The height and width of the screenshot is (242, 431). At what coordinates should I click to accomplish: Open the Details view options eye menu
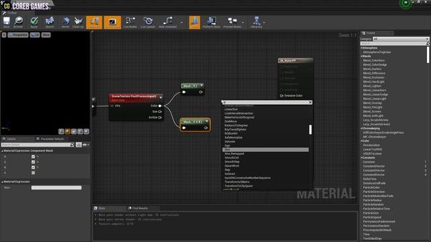coord(86,145)
